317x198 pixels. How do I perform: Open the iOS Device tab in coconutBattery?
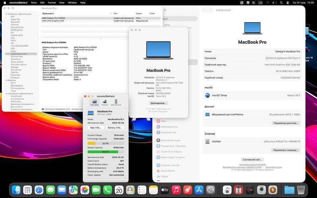pyautogui.click(x=116, y=103)
